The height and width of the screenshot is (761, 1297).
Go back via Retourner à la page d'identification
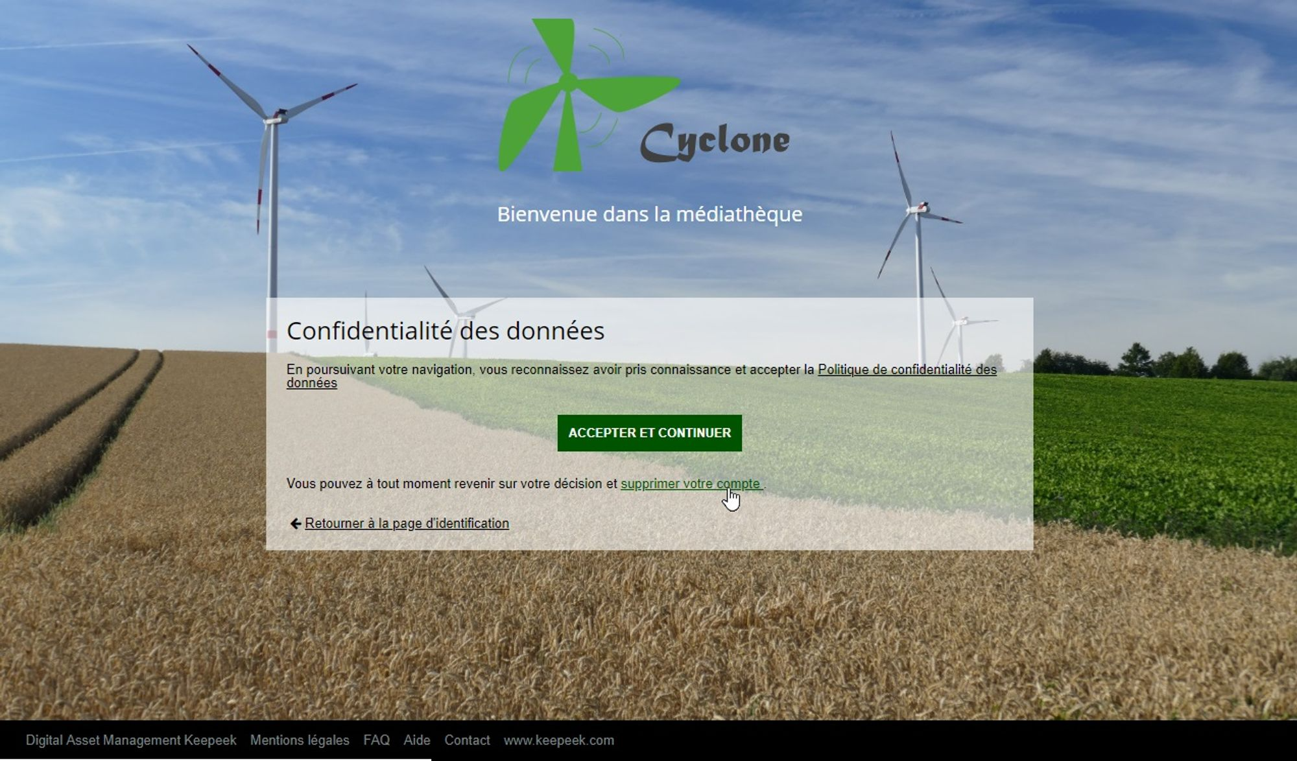tap(407, 523)
